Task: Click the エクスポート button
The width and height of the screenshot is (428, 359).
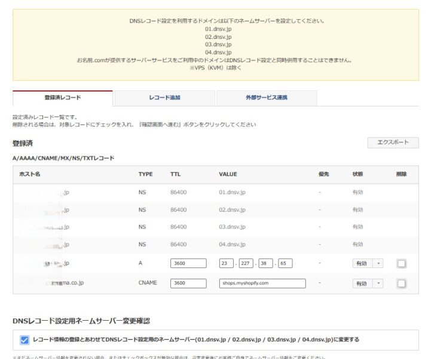Action: click(393, 142)
